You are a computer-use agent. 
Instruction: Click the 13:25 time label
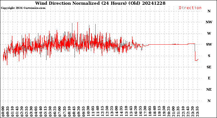[x=112, y=111]
